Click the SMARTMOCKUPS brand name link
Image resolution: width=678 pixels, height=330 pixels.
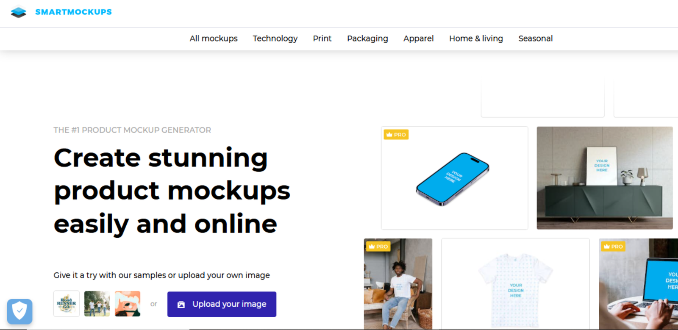pyautogui.click(x=73, y=12)
